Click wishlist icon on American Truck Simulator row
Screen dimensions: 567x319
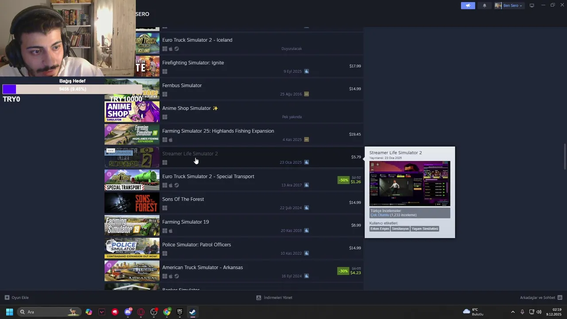click(307, 276)
